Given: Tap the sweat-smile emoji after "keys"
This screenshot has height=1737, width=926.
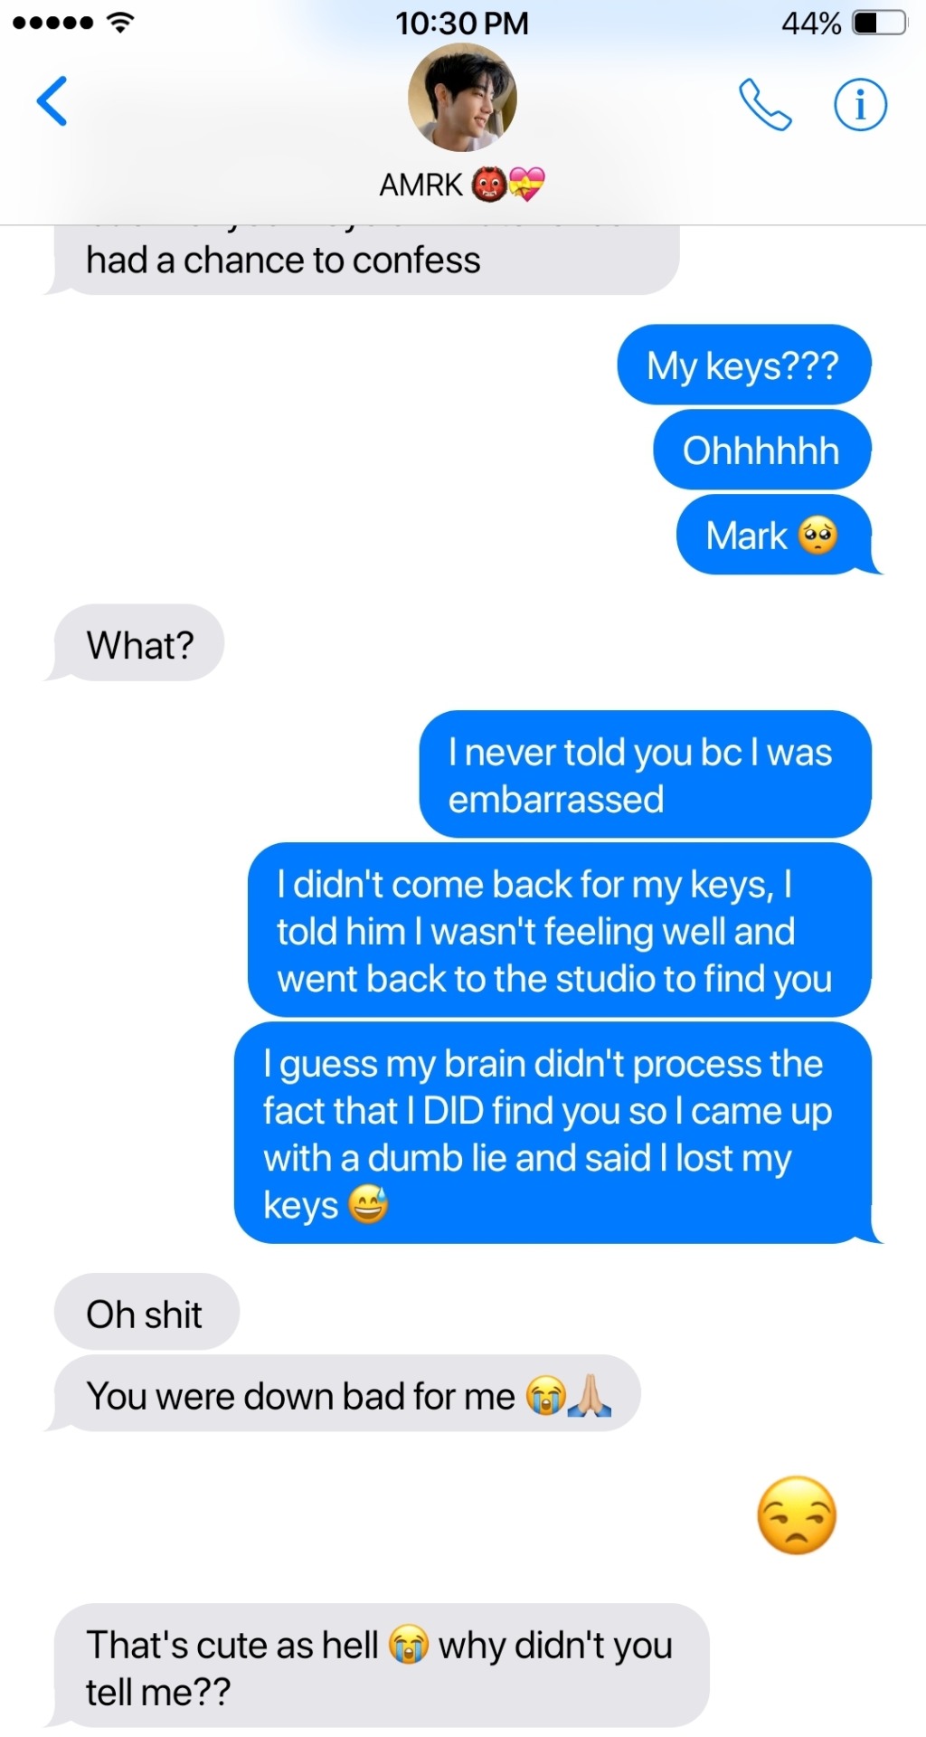Looking at the screenshot, I should 368,1204.
